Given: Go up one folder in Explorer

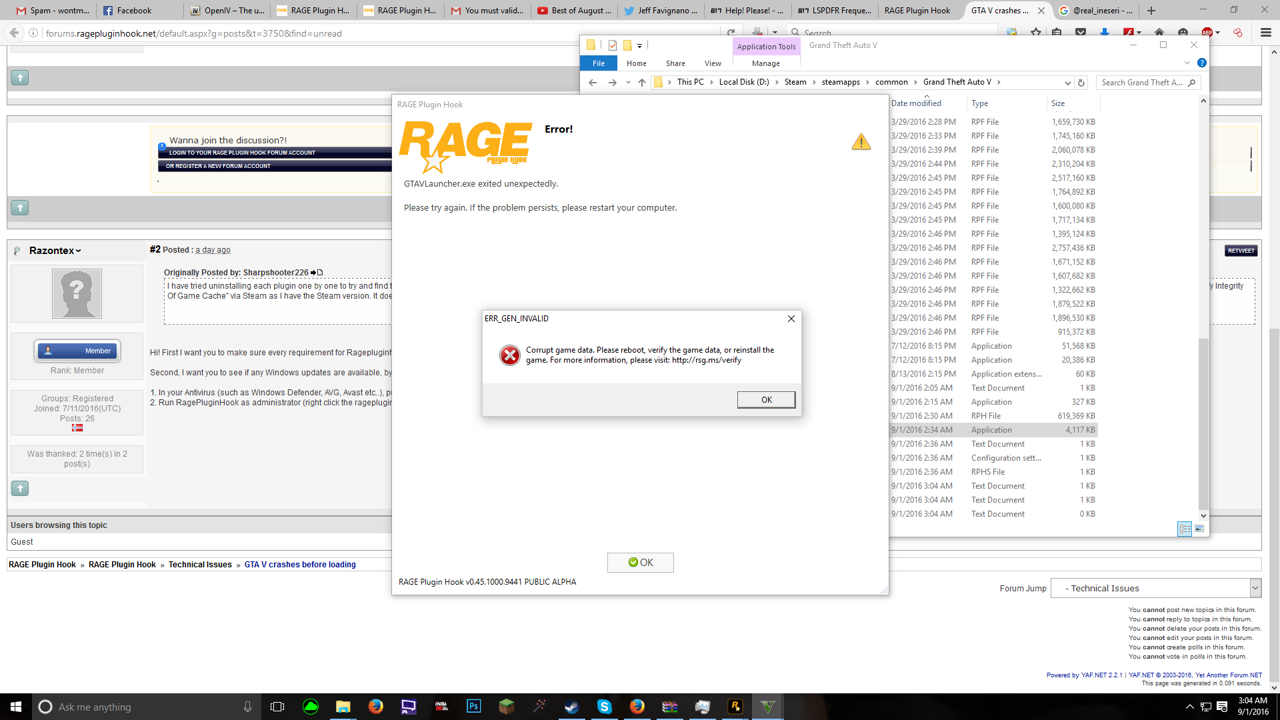Looking at the screenshot, I should click(641, 83).
